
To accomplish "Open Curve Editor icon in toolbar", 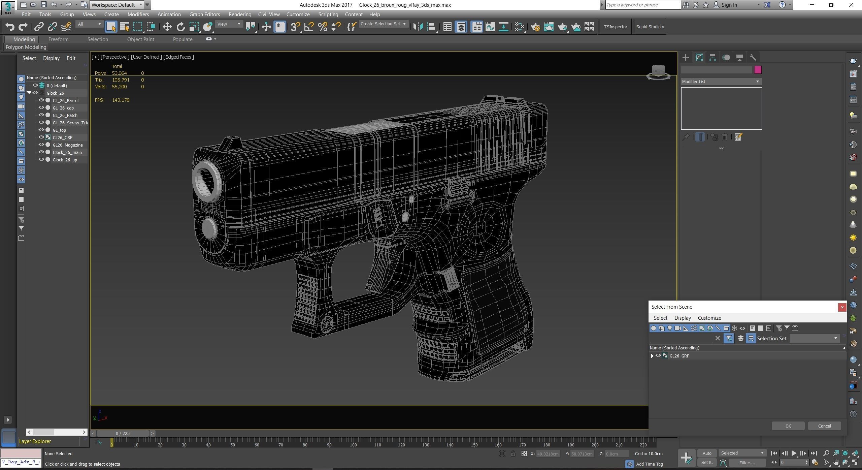I will [x=490, y=27].
